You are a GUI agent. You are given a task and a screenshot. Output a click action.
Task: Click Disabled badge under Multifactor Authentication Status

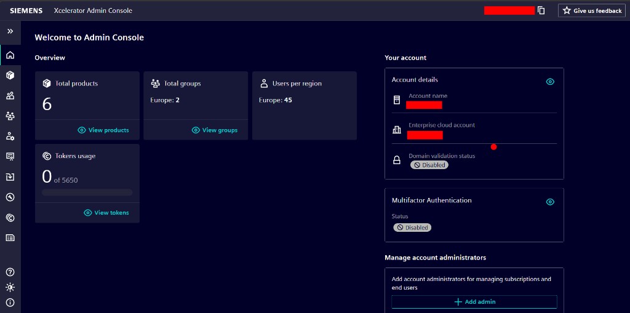point(412,228)
